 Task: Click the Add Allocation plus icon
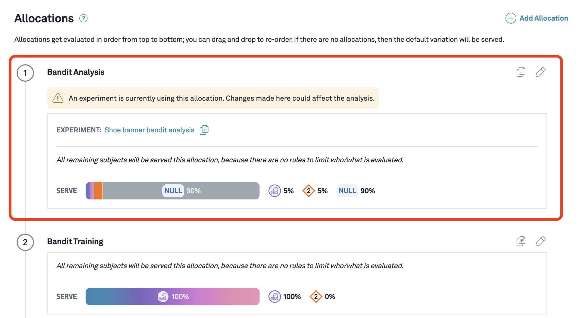tap(511, 18)
